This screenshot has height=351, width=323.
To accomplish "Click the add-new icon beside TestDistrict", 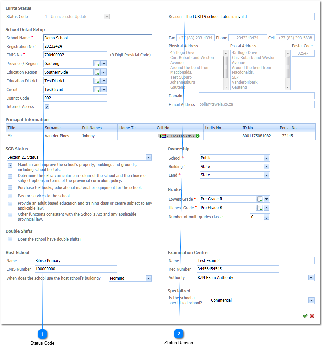I will (x=97, y=81).
